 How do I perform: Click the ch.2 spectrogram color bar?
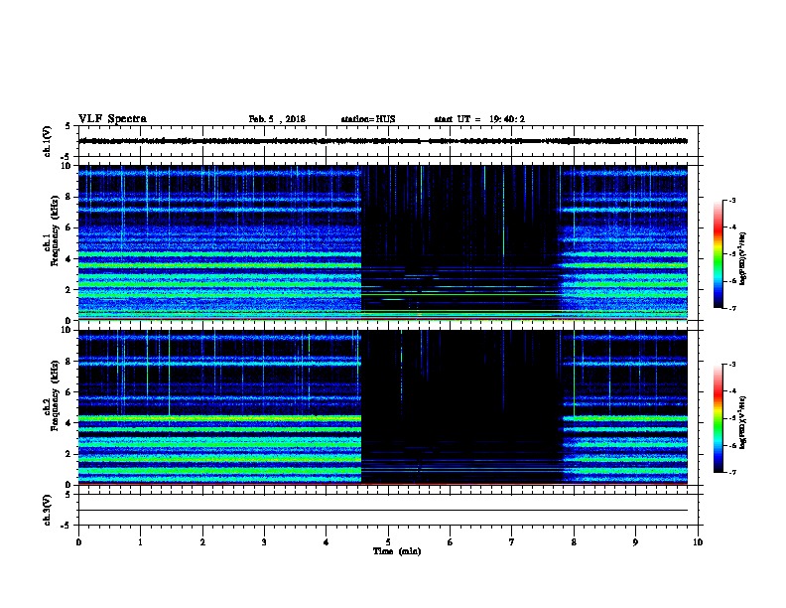tap(718, 418)
